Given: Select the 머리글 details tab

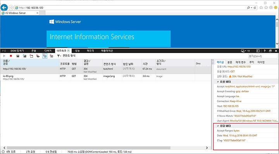Looking at the screenshot, I should [x=220, y=62].
